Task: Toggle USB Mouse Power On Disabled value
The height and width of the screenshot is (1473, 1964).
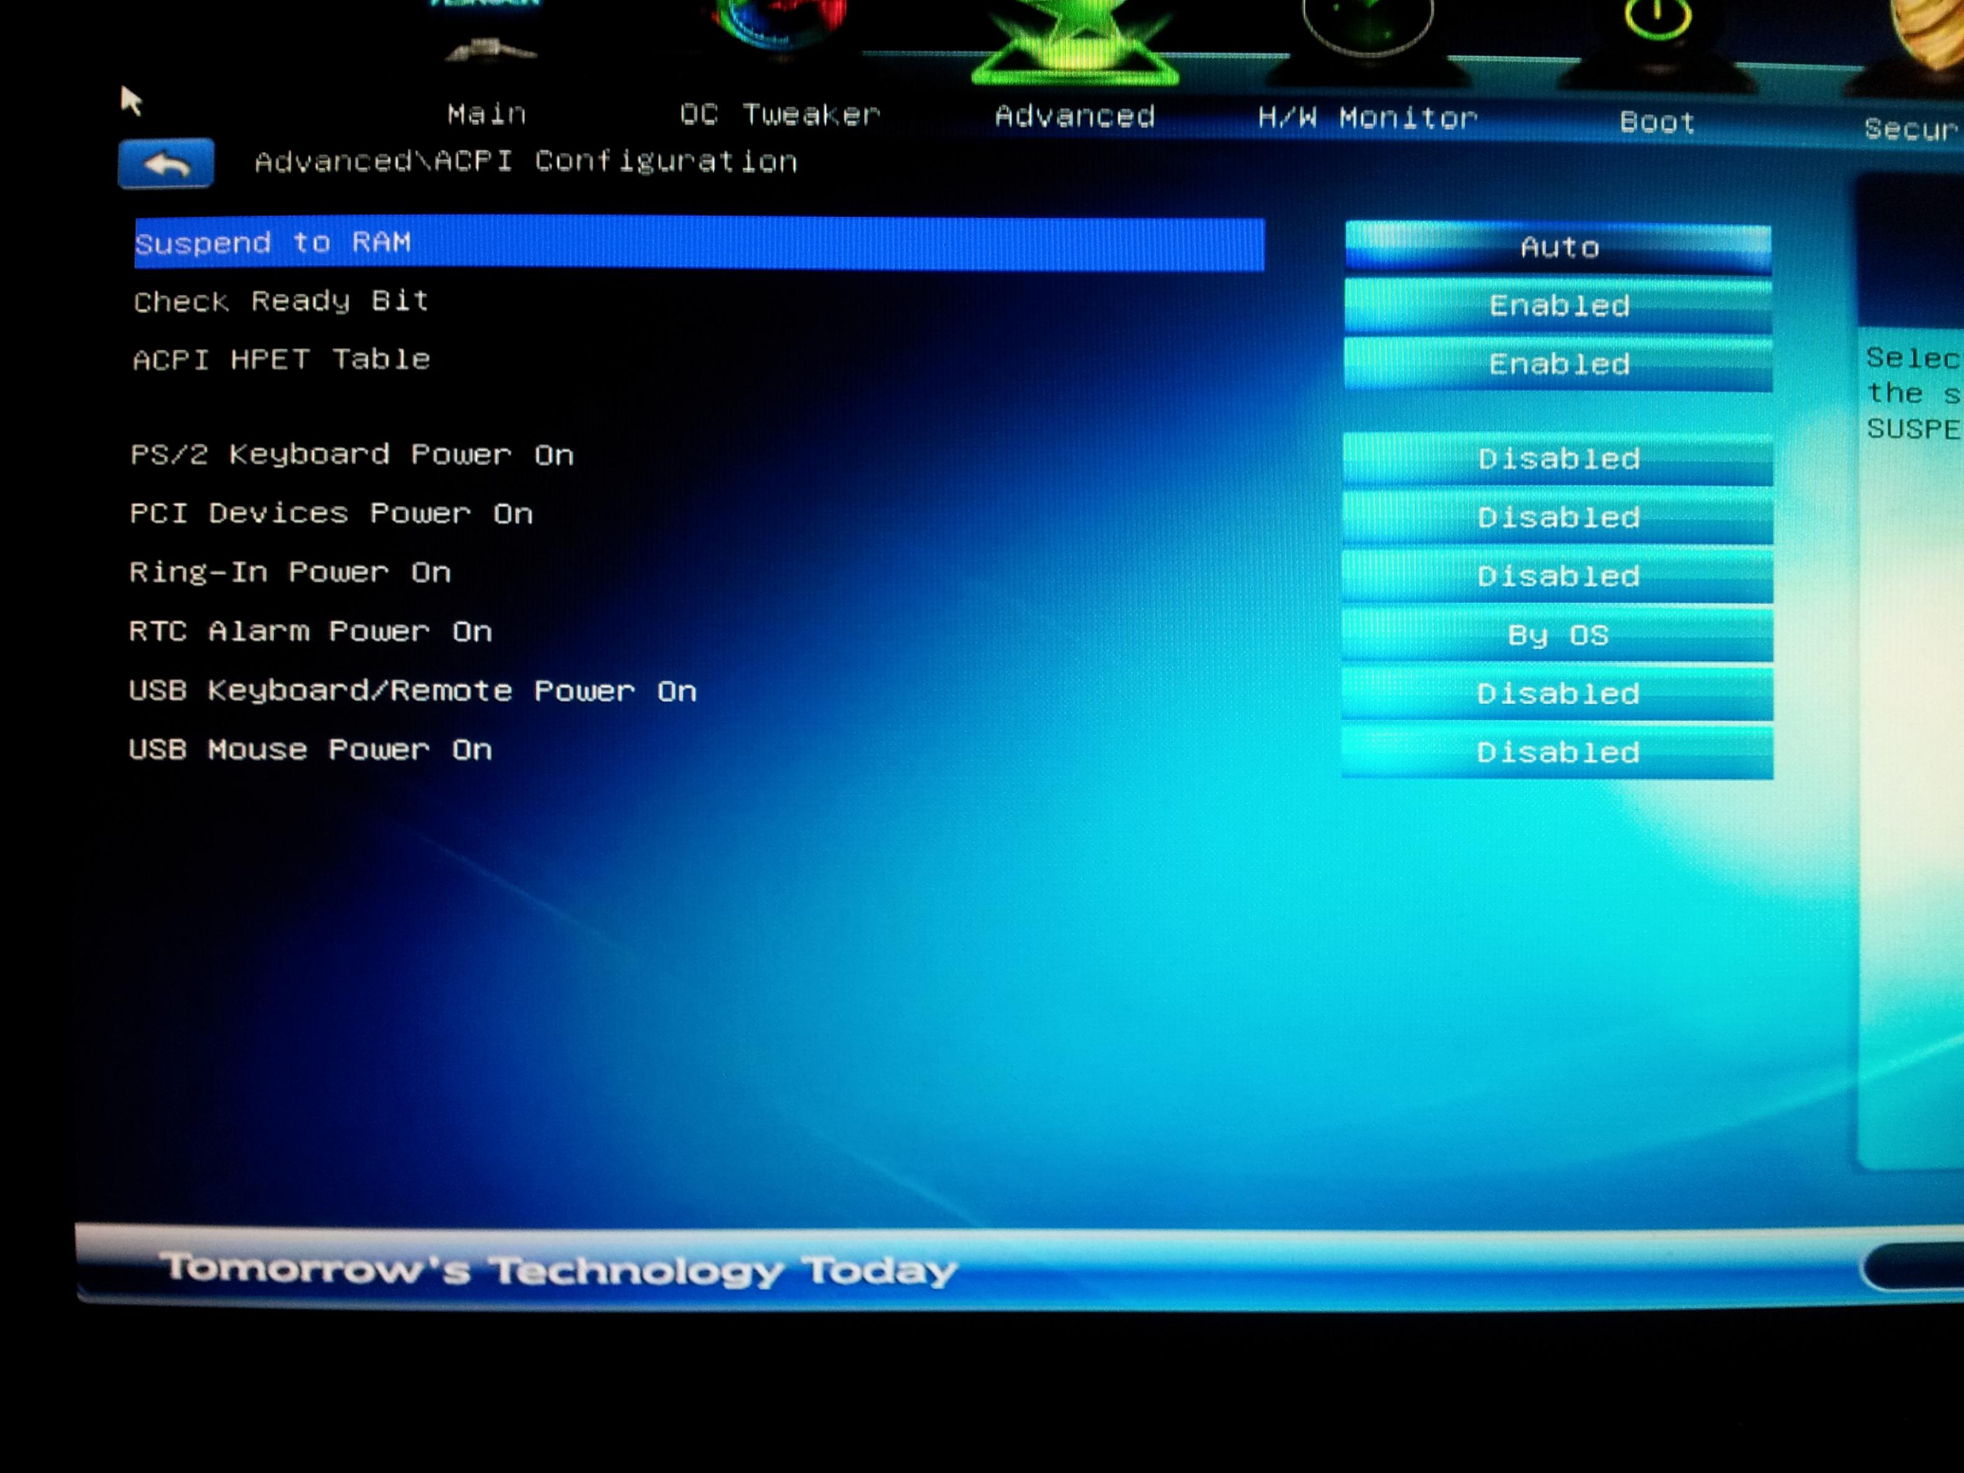Action: 1558,752
